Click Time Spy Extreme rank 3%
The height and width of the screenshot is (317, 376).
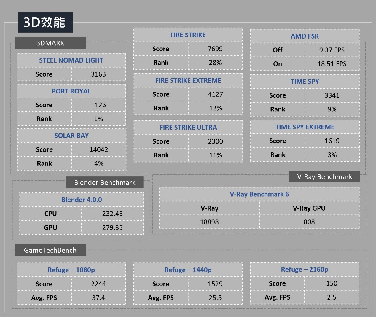coord(332,155)
